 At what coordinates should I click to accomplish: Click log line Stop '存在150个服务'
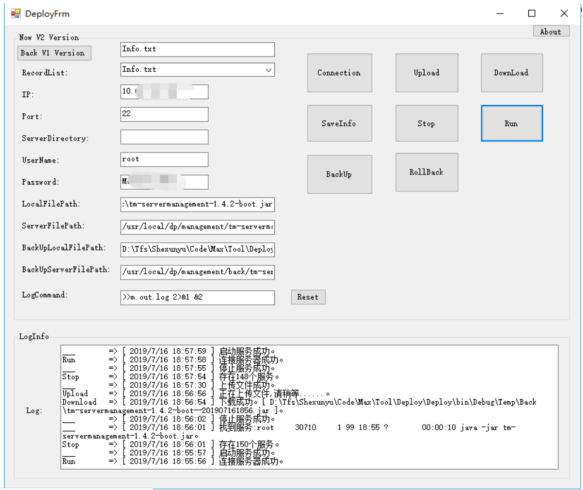pyautogui.click(x=171, y=445)
